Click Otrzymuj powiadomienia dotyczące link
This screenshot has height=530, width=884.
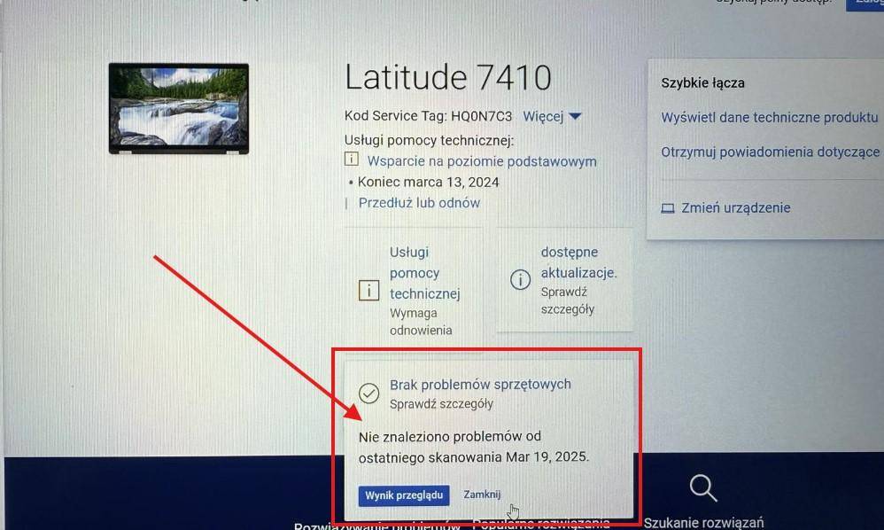[x=770, y=152]
